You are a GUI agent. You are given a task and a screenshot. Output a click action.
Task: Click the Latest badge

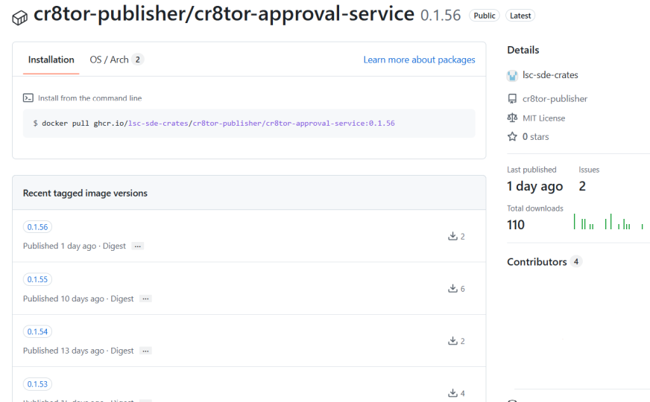[520, 16]
